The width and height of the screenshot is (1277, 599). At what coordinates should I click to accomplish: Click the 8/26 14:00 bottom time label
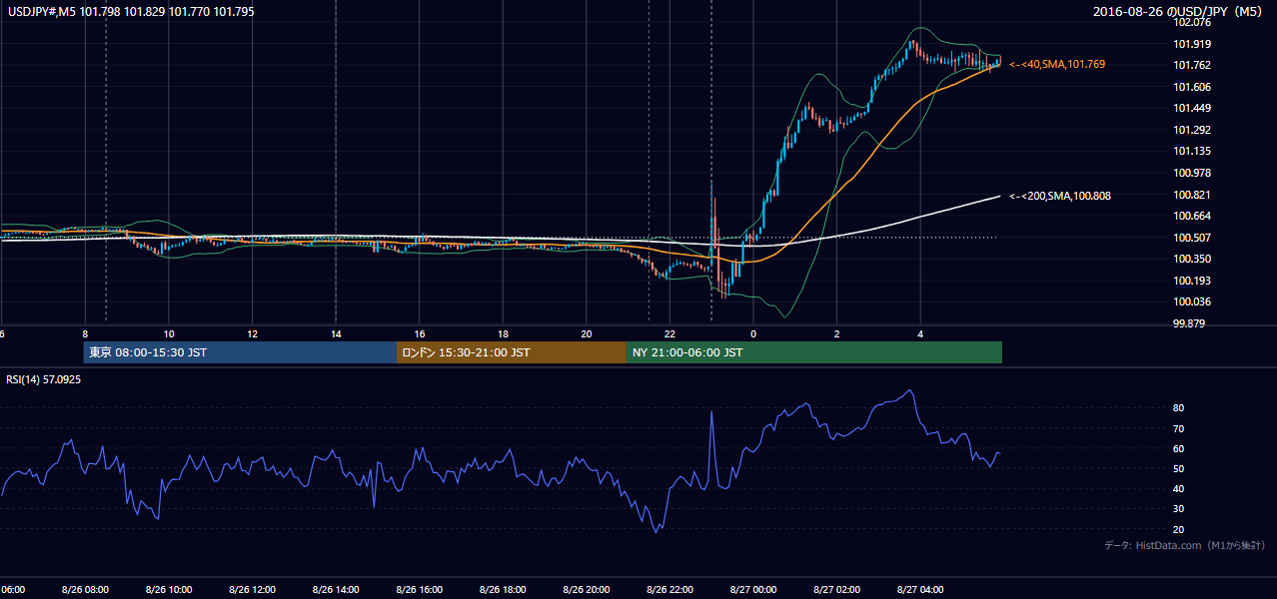pyautogui.click(x=336, y=590)
